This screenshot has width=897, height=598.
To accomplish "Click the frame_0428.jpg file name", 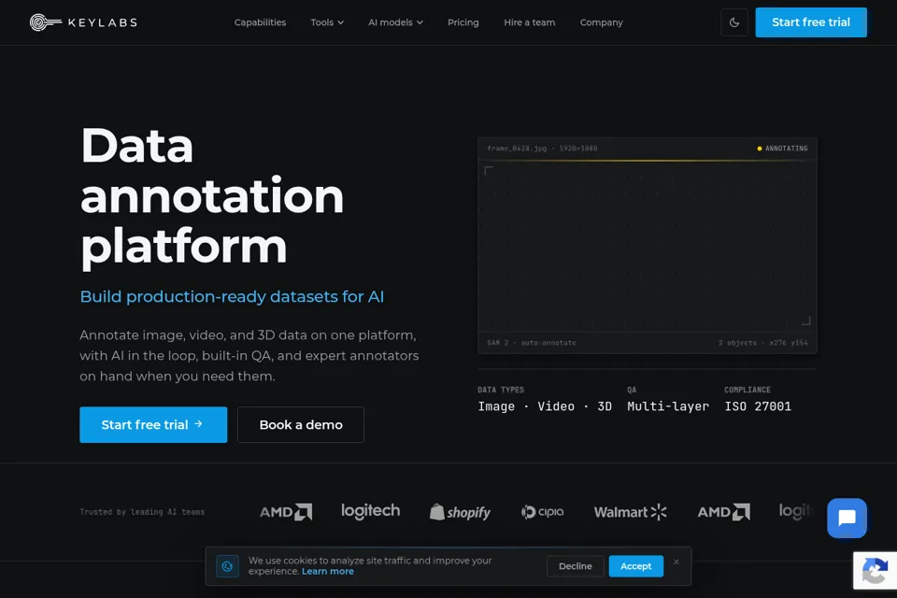I will (517, 149).
